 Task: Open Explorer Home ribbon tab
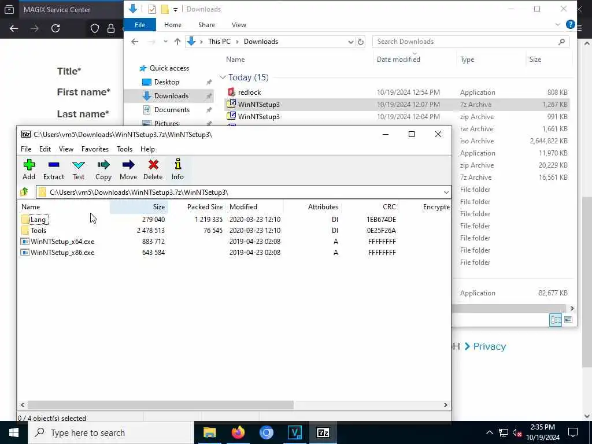pyautogui.click(x=173, y=25)
